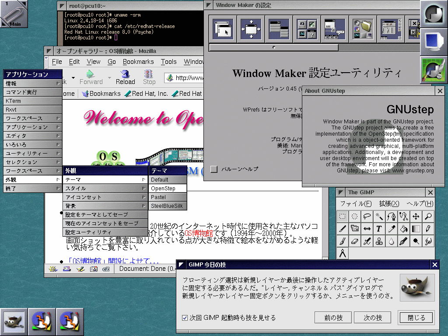The width and height of the screenshot is (448, 336).
Task: Toggle the バルーンヘルプ checkbox
Action: pos(213,169)
